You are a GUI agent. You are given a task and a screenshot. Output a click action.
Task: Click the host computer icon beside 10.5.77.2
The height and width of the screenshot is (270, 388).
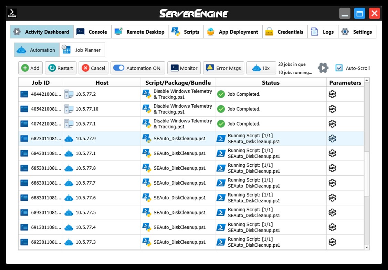pyautogui.click(x=69, y=94)
